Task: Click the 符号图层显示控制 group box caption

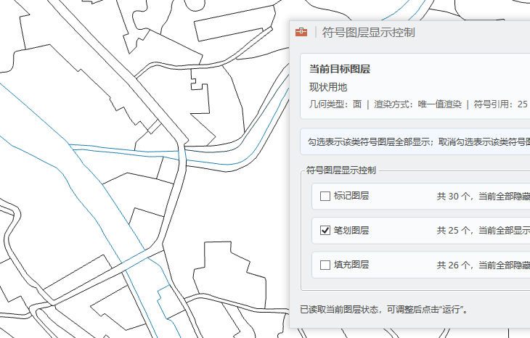Action: click(341, 170)
